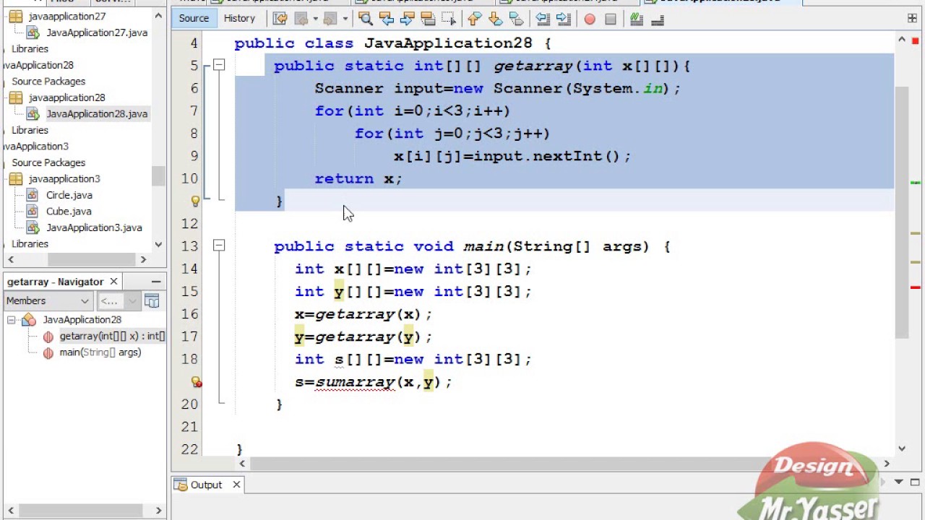The image size is (925, 520).
Task: Click Shift Line Right icon
Action: point(564,19)
